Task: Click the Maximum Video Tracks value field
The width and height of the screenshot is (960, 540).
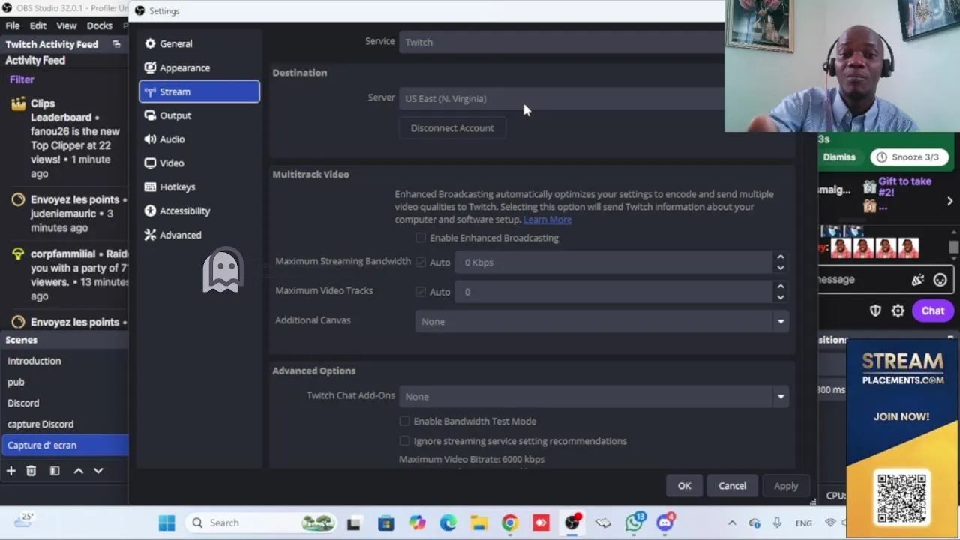Action: 615,292
